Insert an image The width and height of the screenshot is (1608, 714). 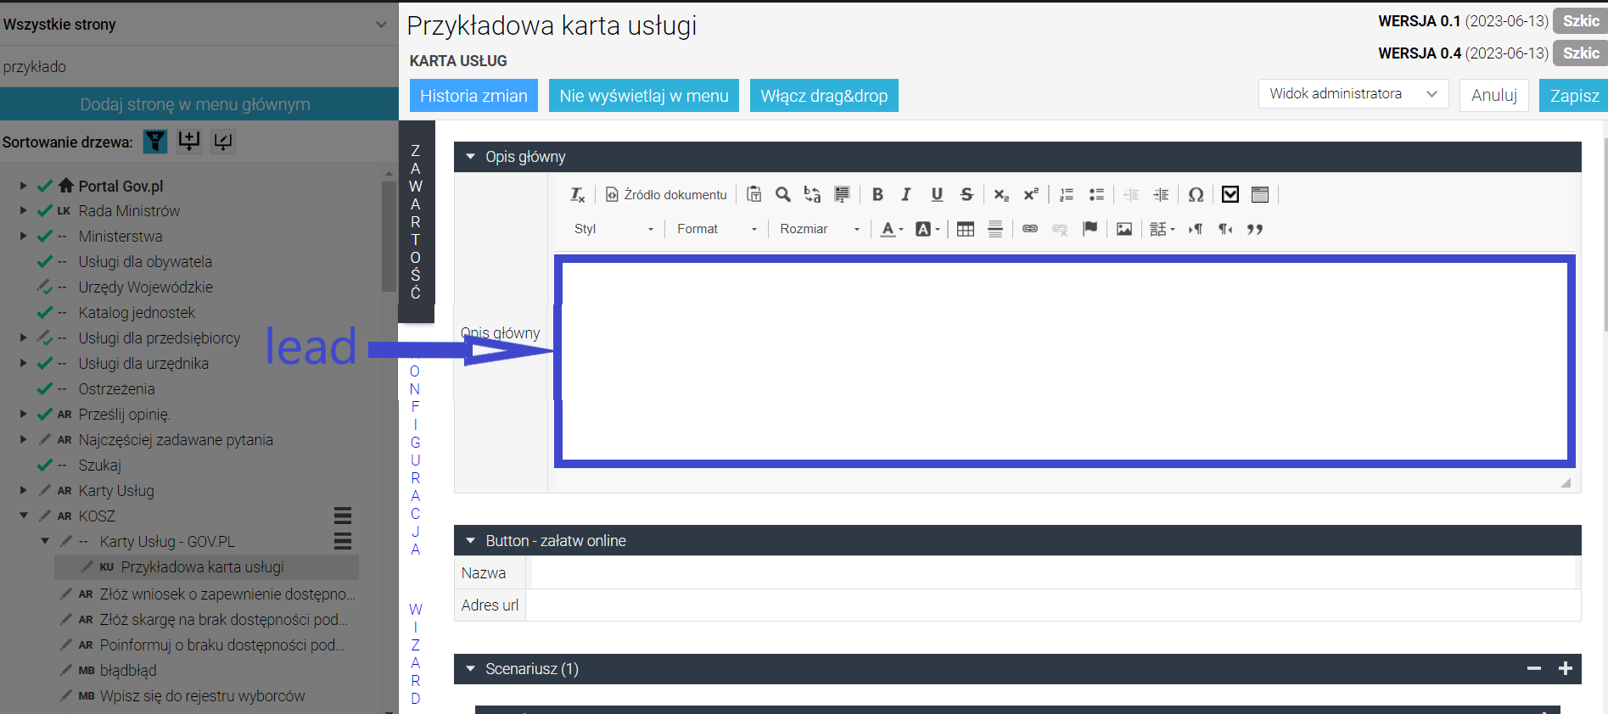[x=1124, y=229]
